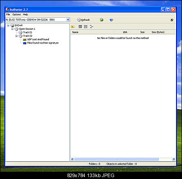Click the IsoBuster title bar icon
Viewport: 182px width, 179px height.
tap(7, 10)
